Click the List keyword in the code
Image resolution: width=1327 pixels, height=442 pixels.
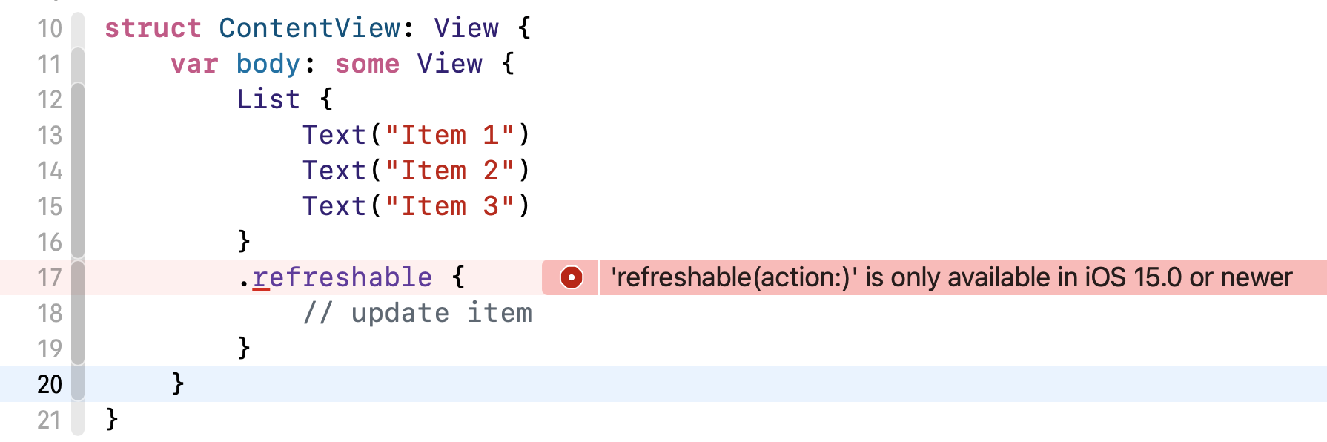268,99
